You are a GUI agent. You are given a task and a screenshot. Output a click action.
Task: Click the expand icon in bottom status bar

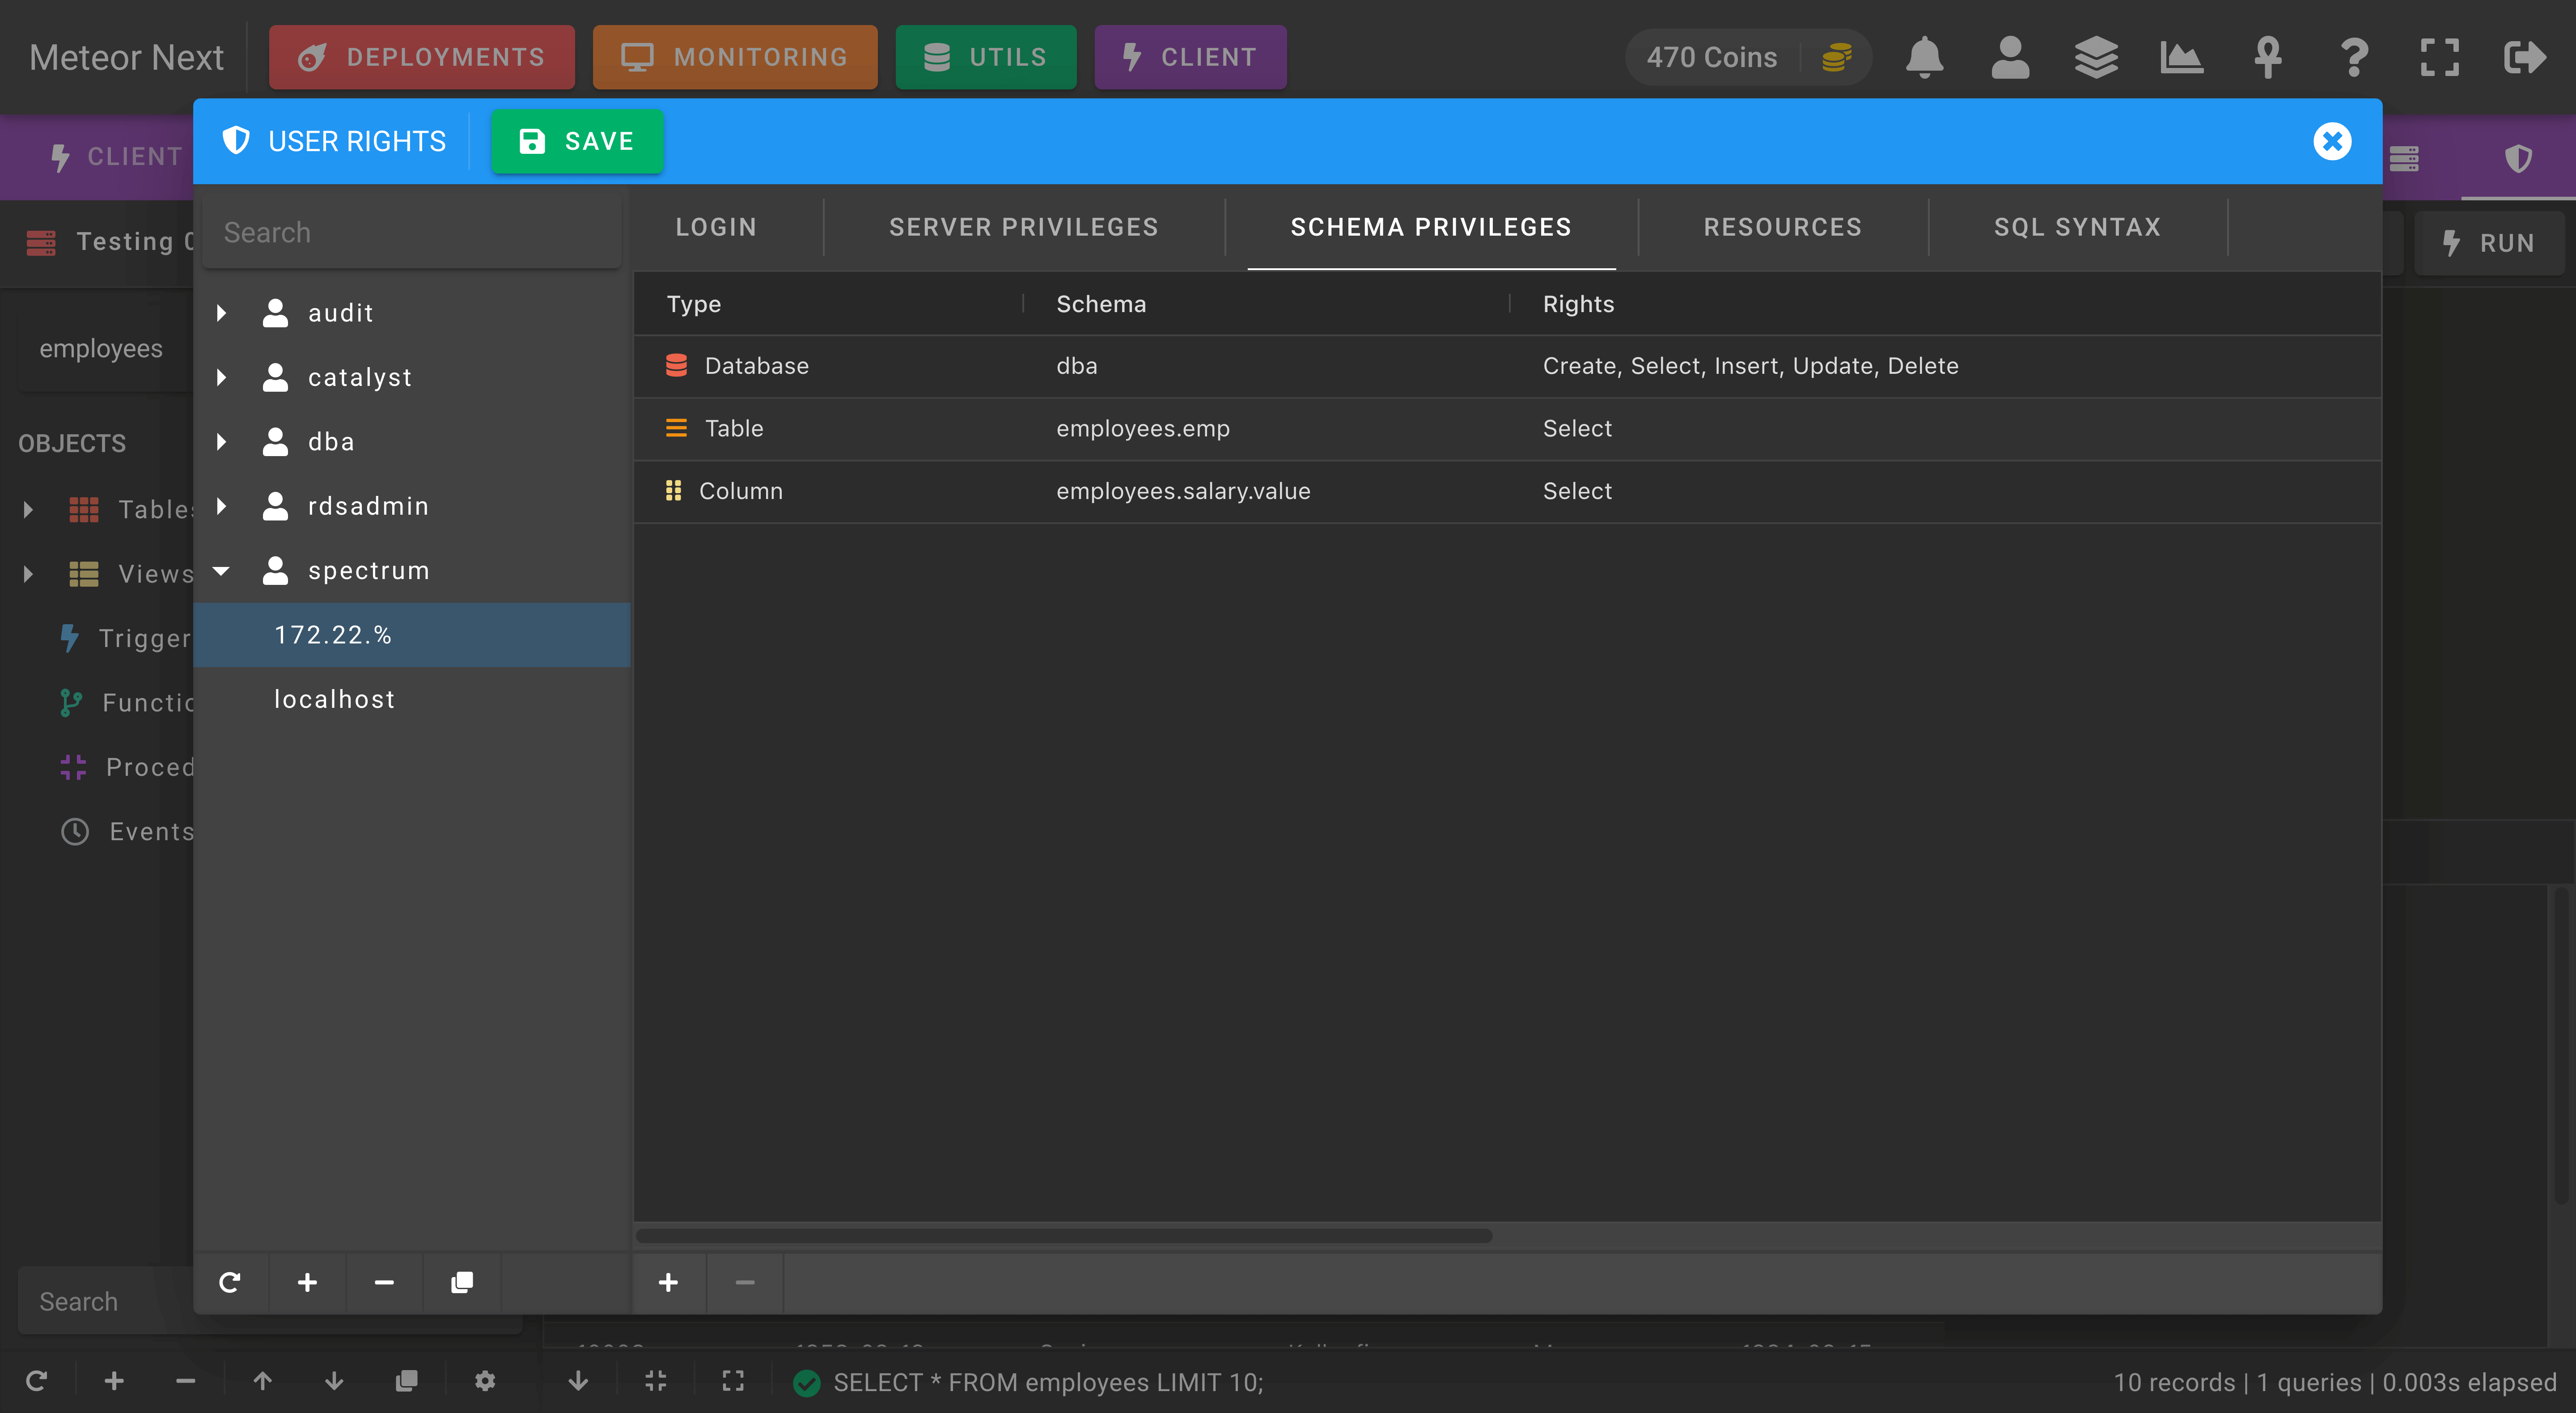point(733,1381)
